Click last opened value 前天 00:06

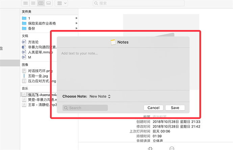point(161,131)
